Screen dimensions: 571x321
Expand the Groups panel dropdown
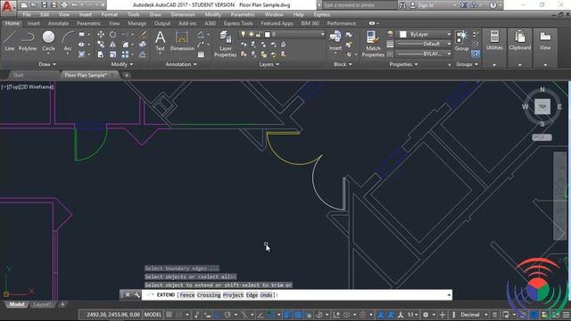click(467, 64)
